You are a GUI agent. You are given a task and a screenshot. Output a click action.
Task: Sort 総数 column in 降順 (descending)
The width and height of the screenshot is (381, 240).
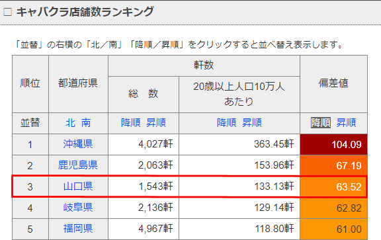tap(131, 123)
